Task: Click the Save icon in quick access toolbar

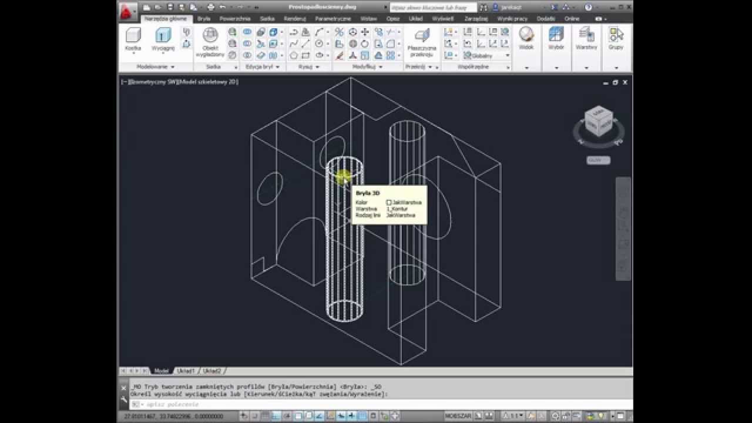Action: pyautogui.click(x=170, y=7)
